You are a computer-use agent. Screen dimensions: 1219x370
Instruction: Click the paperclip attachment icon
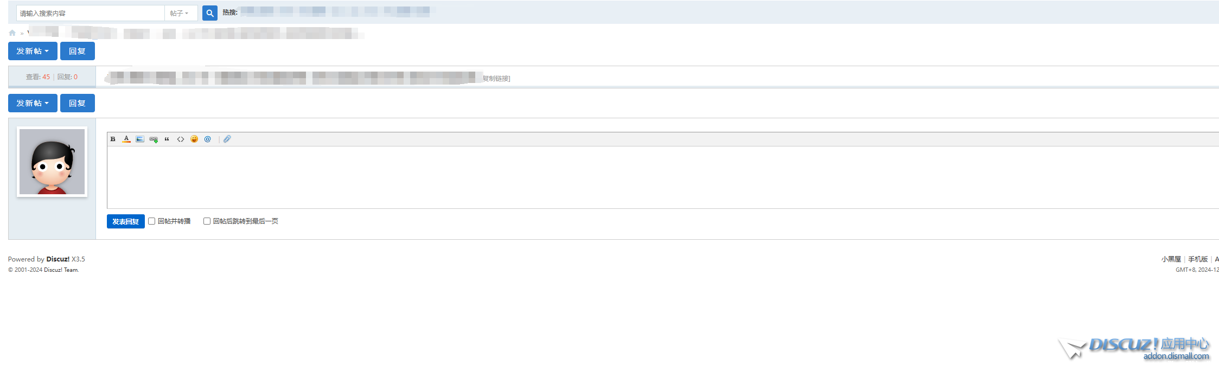tap(227, 139)
